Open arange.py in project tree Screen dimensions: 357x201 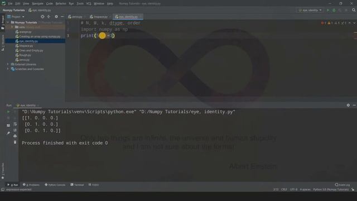click(25, 32)
